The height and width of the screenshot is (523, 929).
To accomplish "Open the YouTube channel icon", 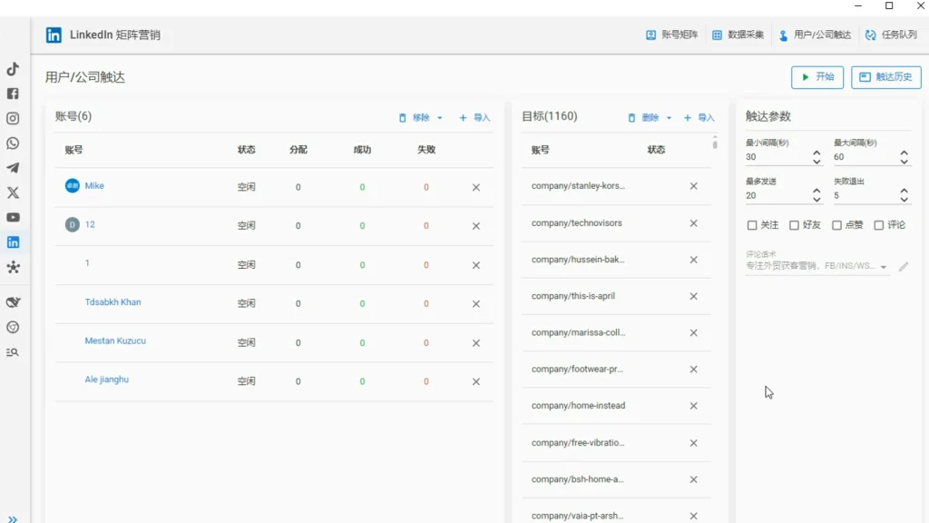I will [13, 217].
